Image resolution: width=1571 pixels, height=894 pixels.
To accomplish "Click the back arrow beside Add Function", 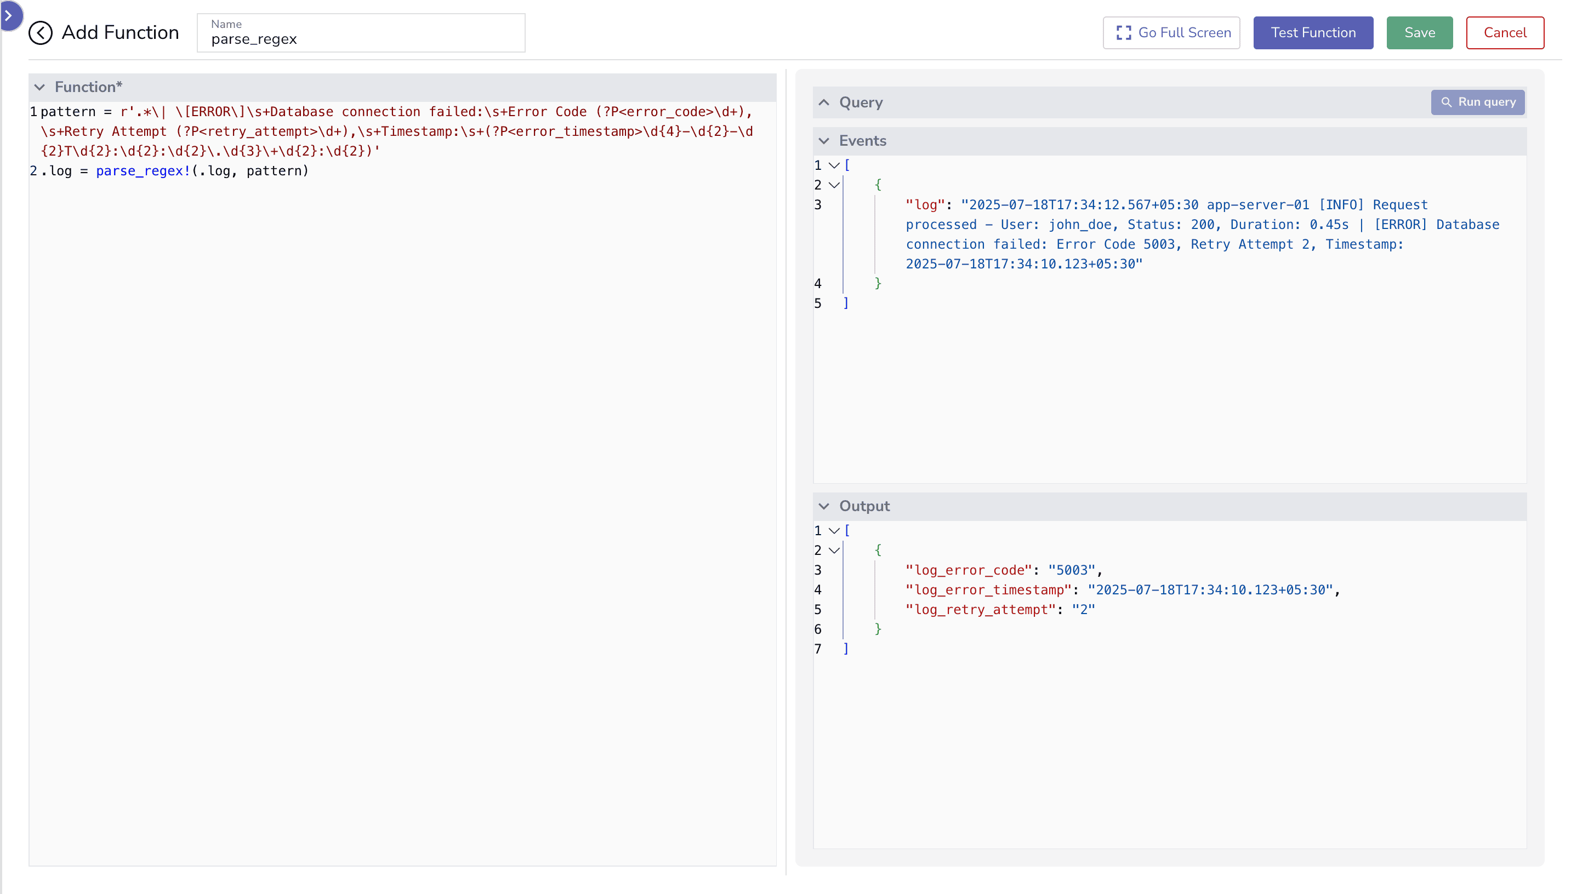I will (41, 32).
